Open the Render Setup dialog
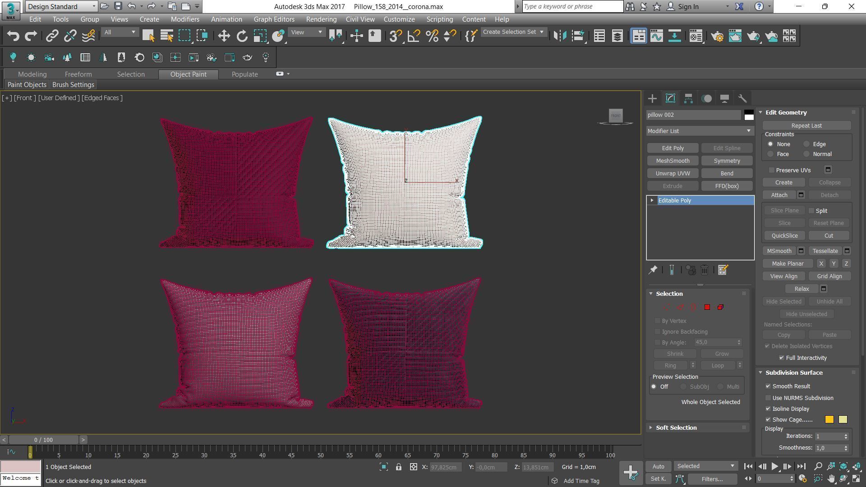The height and width of the screenshot is (487, 866). [717, 36]
